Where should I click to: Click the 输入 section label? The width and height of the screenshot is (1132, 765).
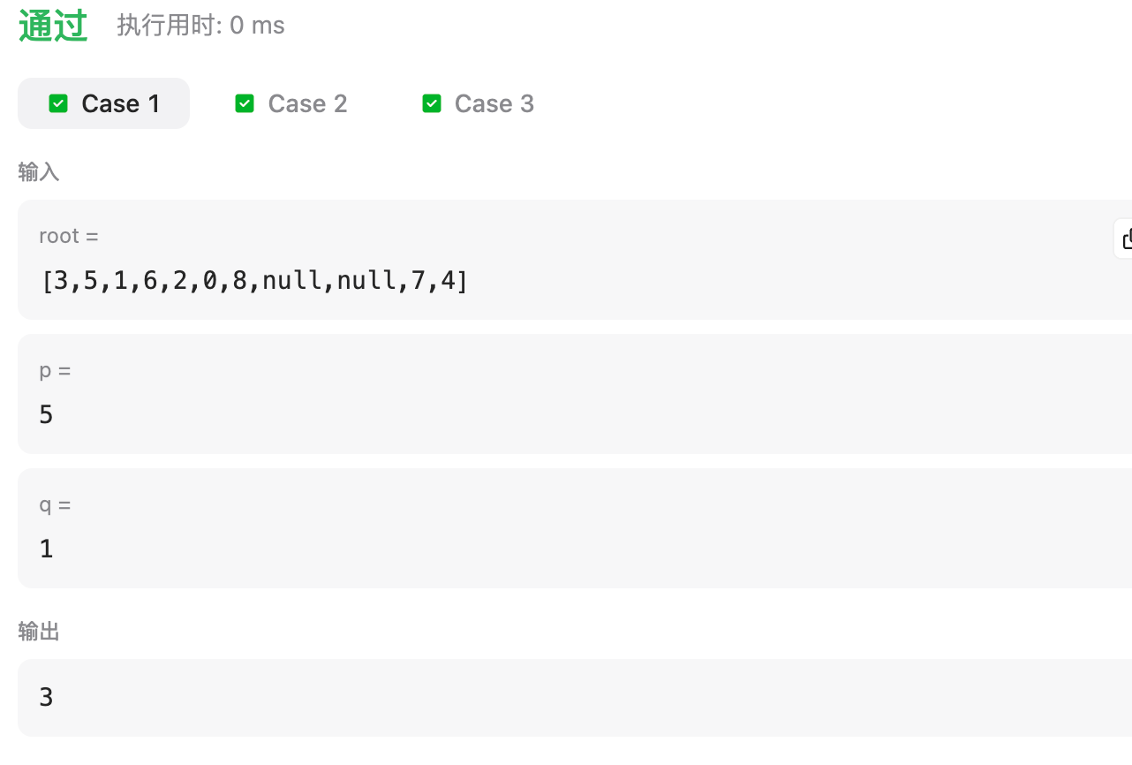(x=39, y=172)
